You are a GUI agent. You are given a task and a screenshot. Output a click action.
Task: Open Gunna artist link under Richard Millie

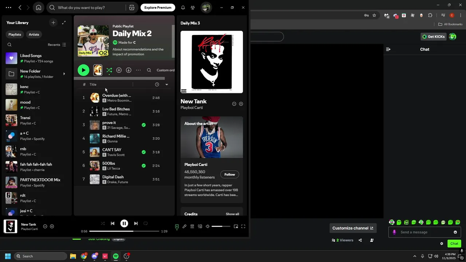pyautogui.click(x=112, y=141)
